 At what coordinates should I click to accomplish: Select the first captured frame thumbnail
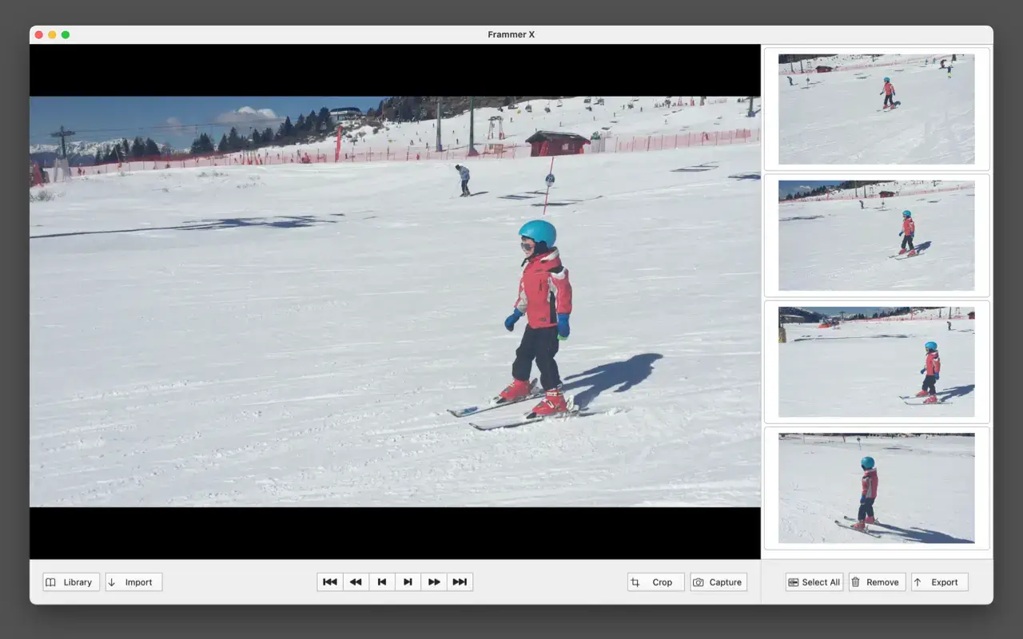click(x=876, y=109)
